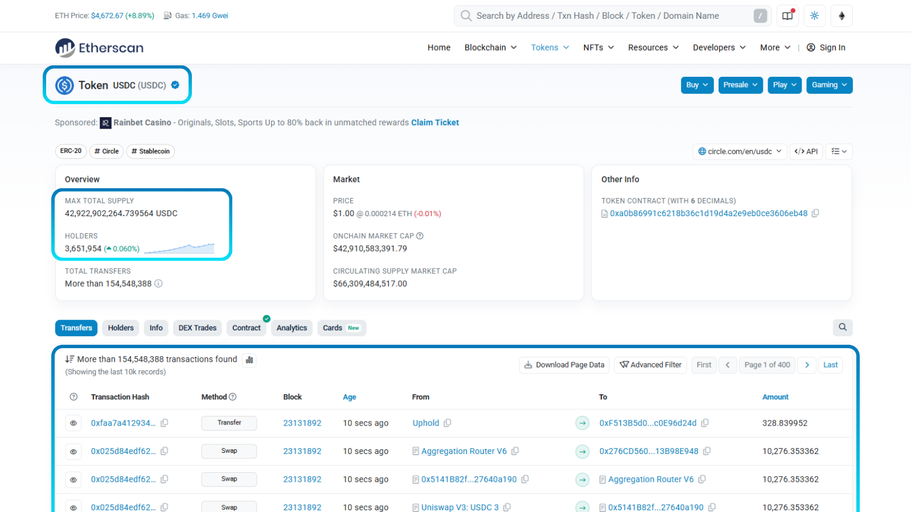Click the sort order icon beside transactions found
Screen dimensions: 911x512
(x=69, y=360)
